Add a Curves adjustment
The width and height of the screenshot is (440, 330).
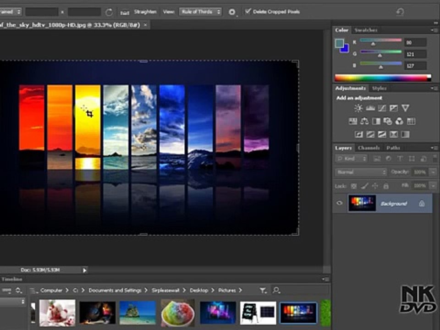pyautogui.click(x=382, y=108)
